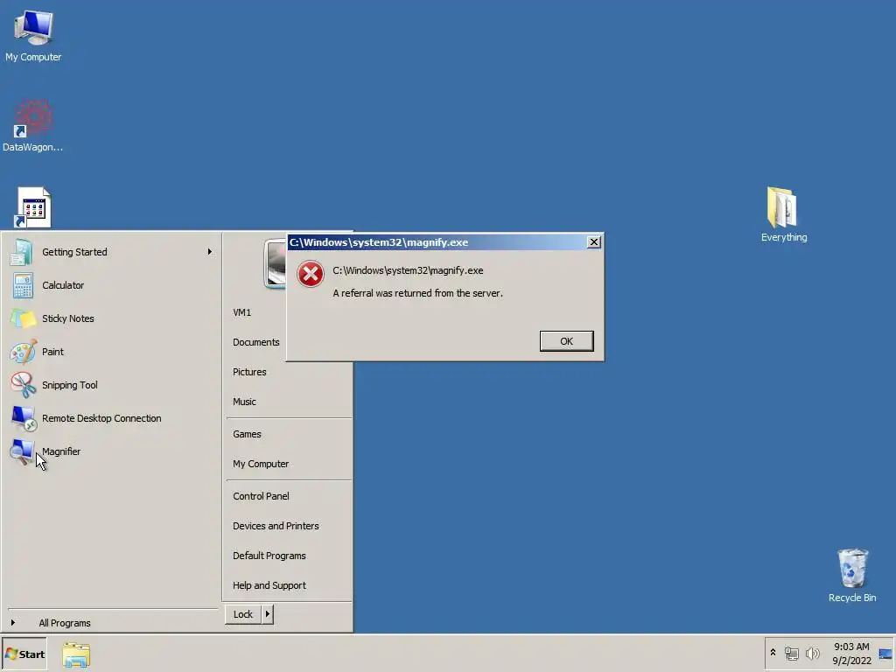Screen dimensions: 896x672
Task: Select the unlabeled shortcut icon below DataWagon
Action: coord(33,207)
